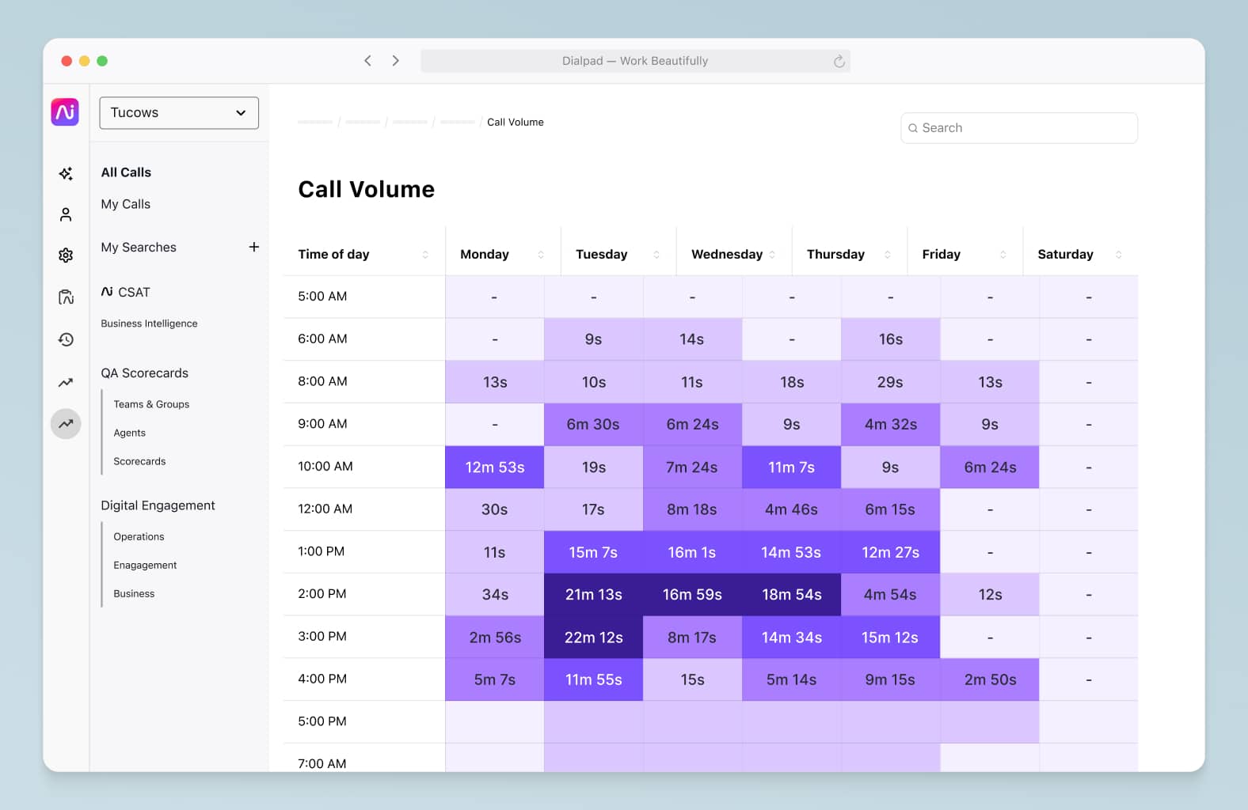Open the Ai sparkles icon in sidebar
The image size is (1248, 810).
[66, 173]
